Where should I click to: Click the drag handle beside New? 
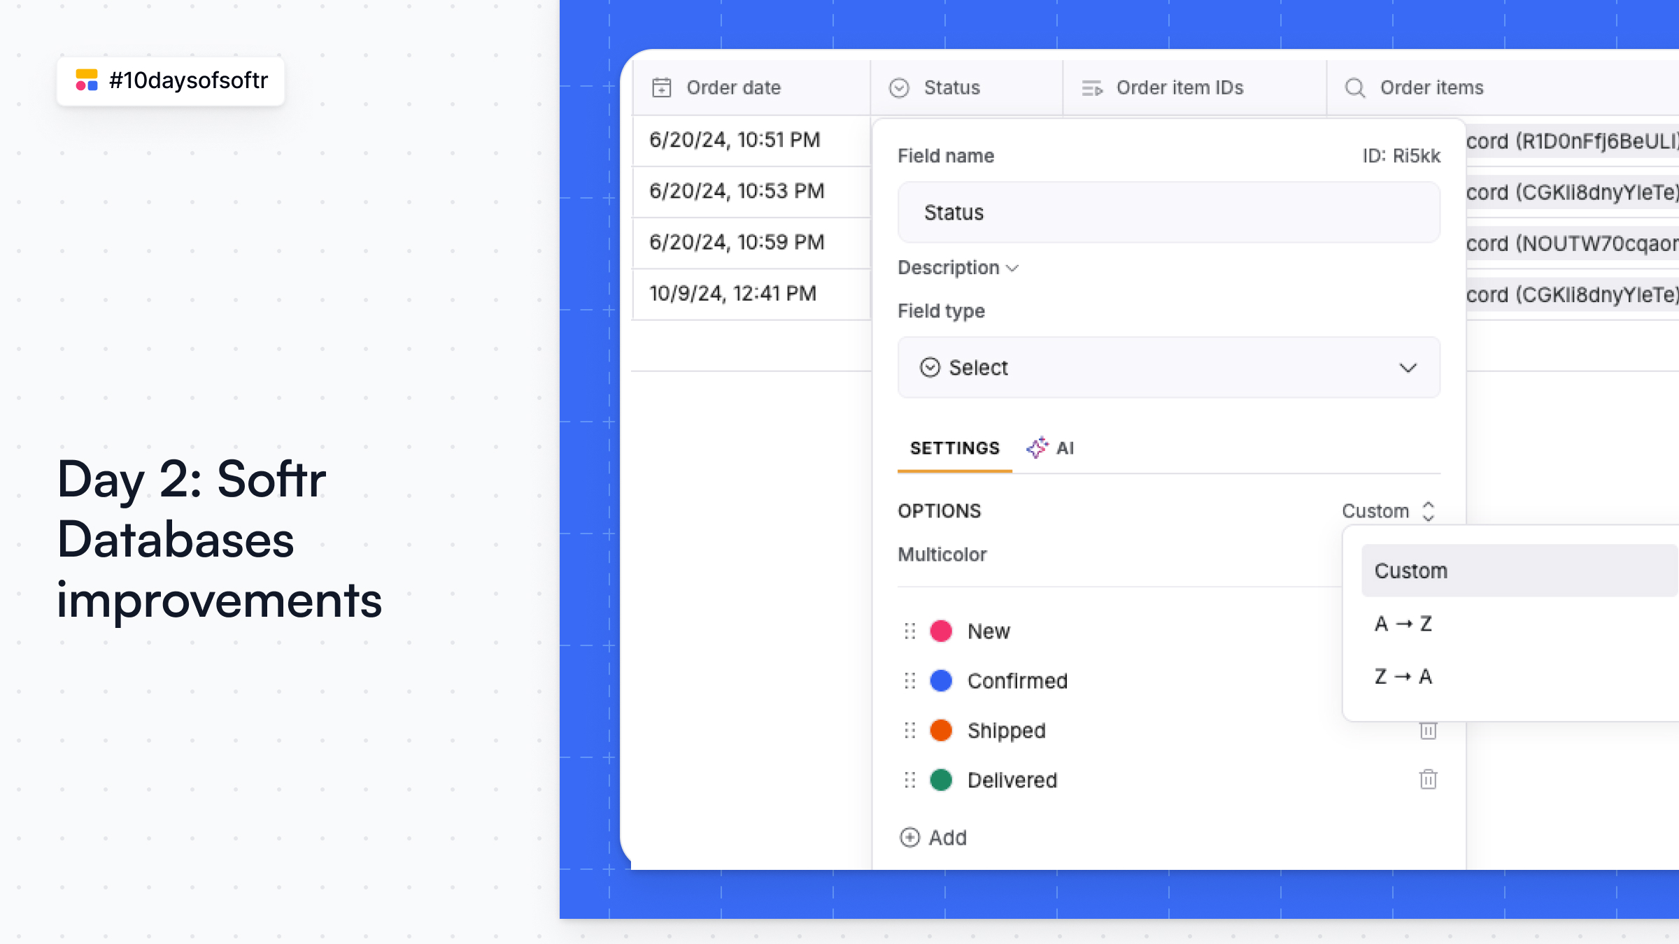click(x=909, y=631)
